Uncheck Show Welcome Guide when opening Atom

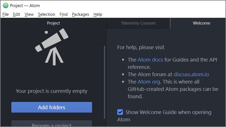point(120,112)
